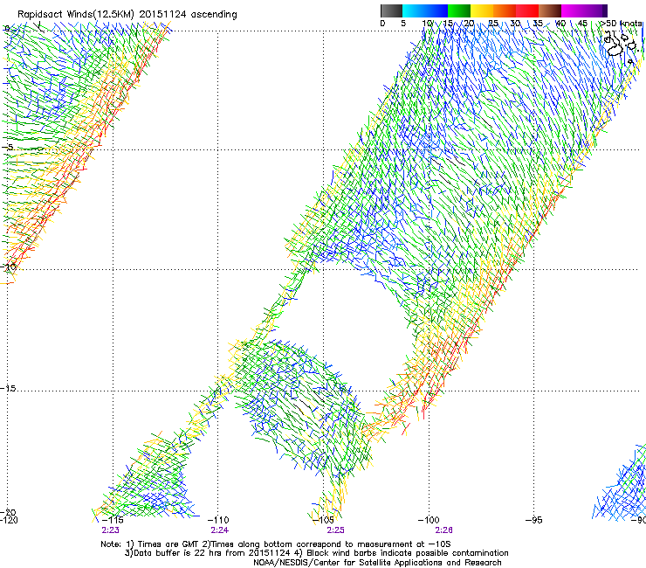646x568 pixels.
Task: Click the green 15-20 knot color bar segment
Action: [459, 10]
